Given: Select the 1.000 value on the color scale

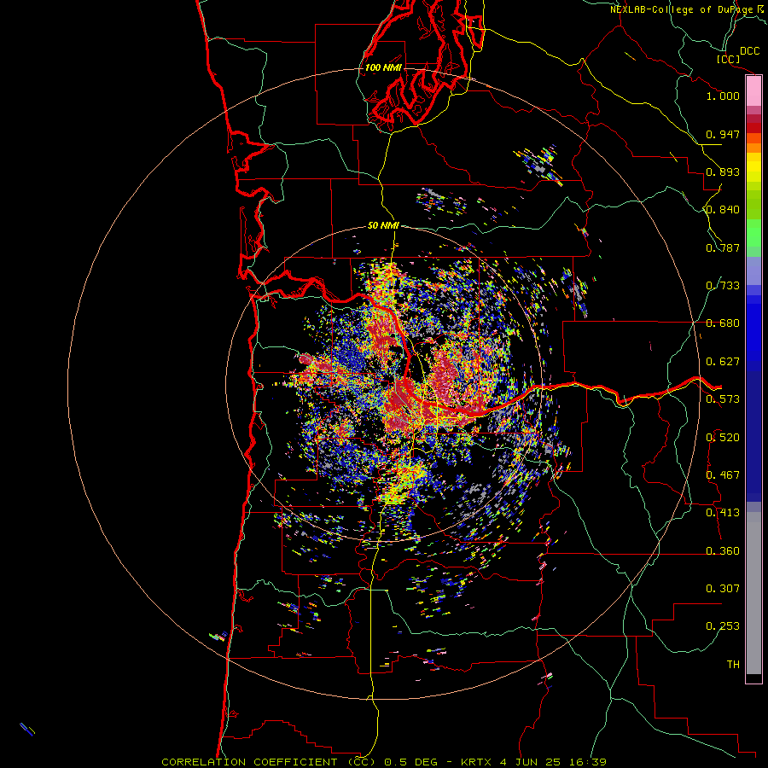Looking at the screenshot, I should point(723,96).
